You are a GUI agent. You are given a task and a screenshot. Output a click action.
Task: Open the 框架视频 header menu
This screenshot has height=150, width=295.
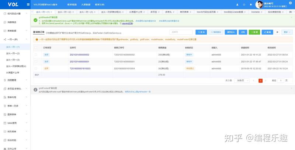click(x=72, y=4)
